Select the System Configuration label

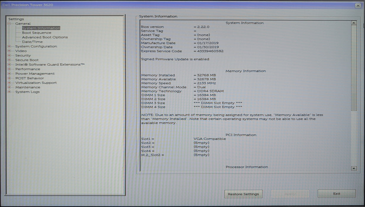tap(36, 46)
